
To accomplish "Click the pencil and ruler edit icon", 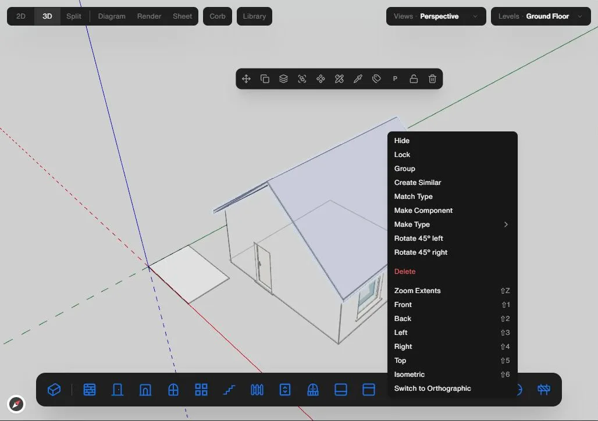I will click(339, 79).
